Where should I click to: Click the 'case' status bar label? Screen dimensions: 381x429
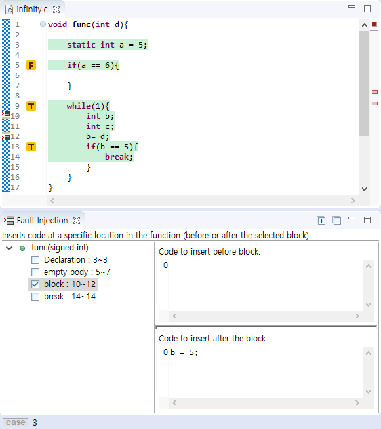[x=16, y=422]
